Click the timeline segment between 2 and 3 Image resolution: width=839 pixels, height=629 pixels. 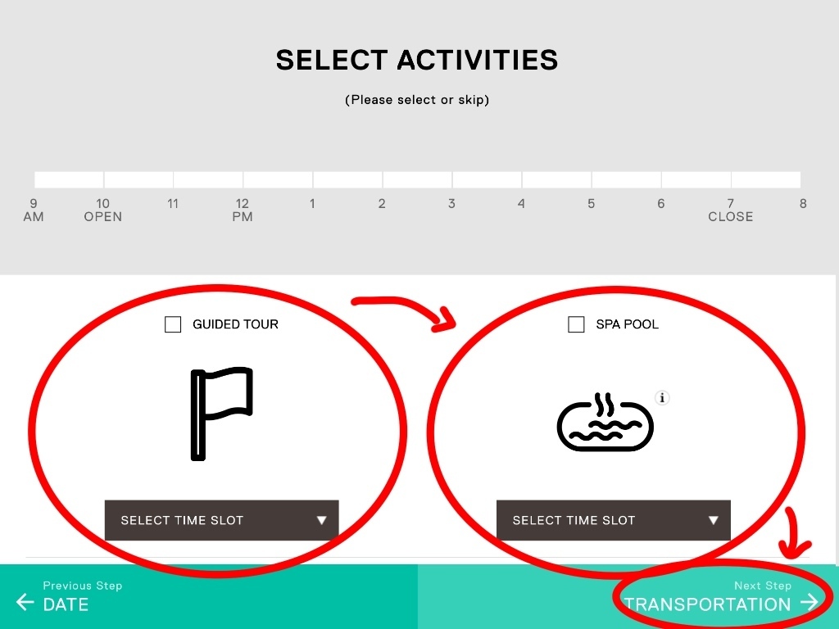click(x=417, y=179)
